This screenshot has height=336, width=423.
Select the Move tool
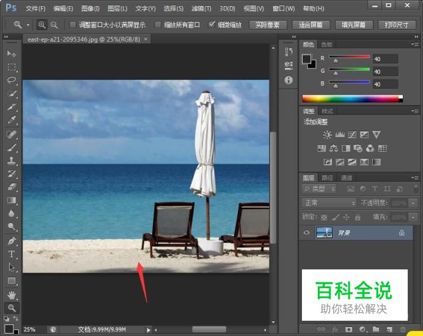tap(12, 54)
